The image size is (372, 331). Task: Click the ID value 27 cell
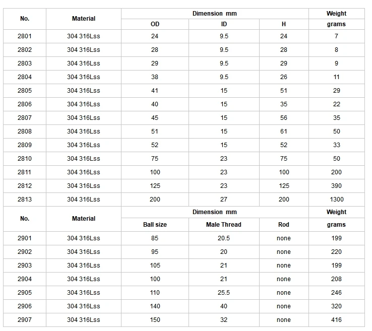[224, 200]
